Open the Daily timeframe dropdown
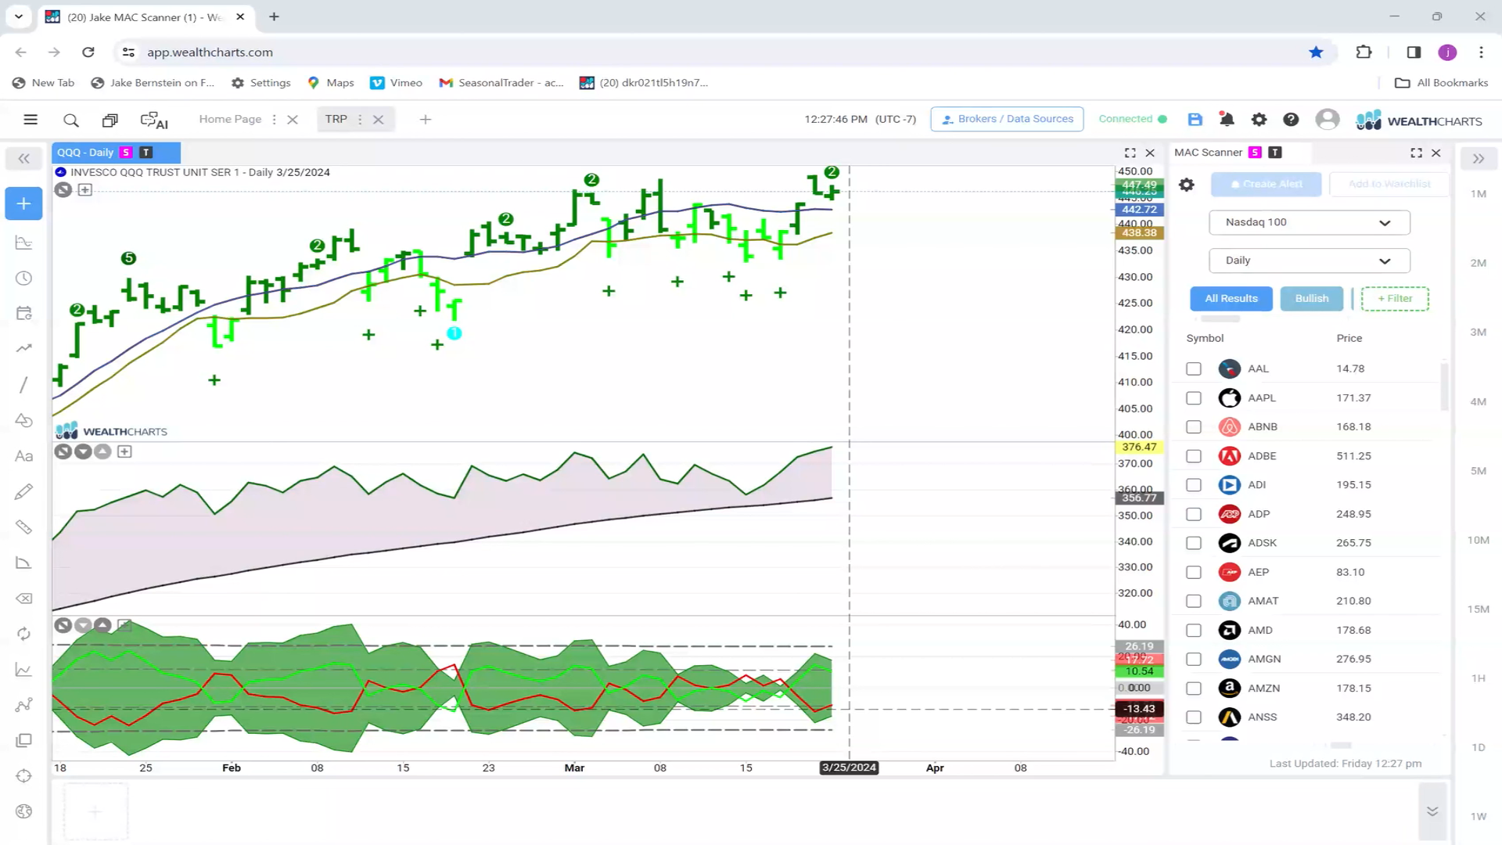Screen dimensions: 1502x845 1309,261
